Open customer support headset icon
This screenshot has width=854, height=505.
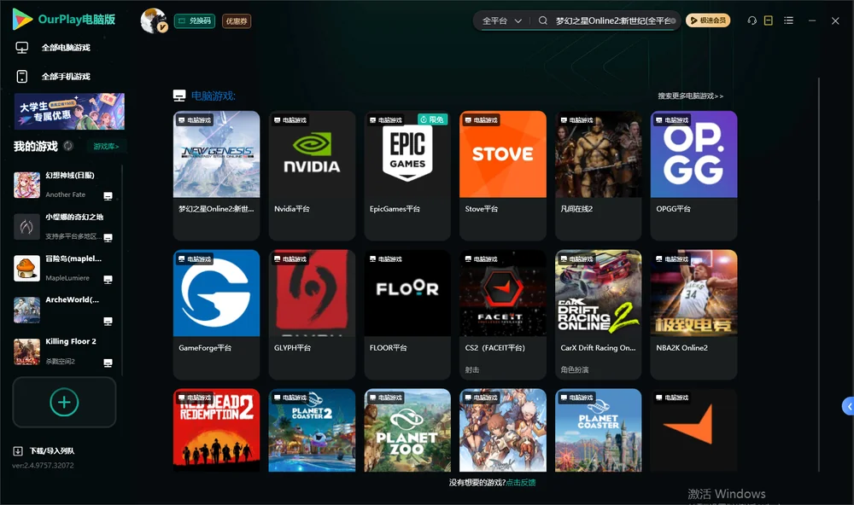pos(752,20)
